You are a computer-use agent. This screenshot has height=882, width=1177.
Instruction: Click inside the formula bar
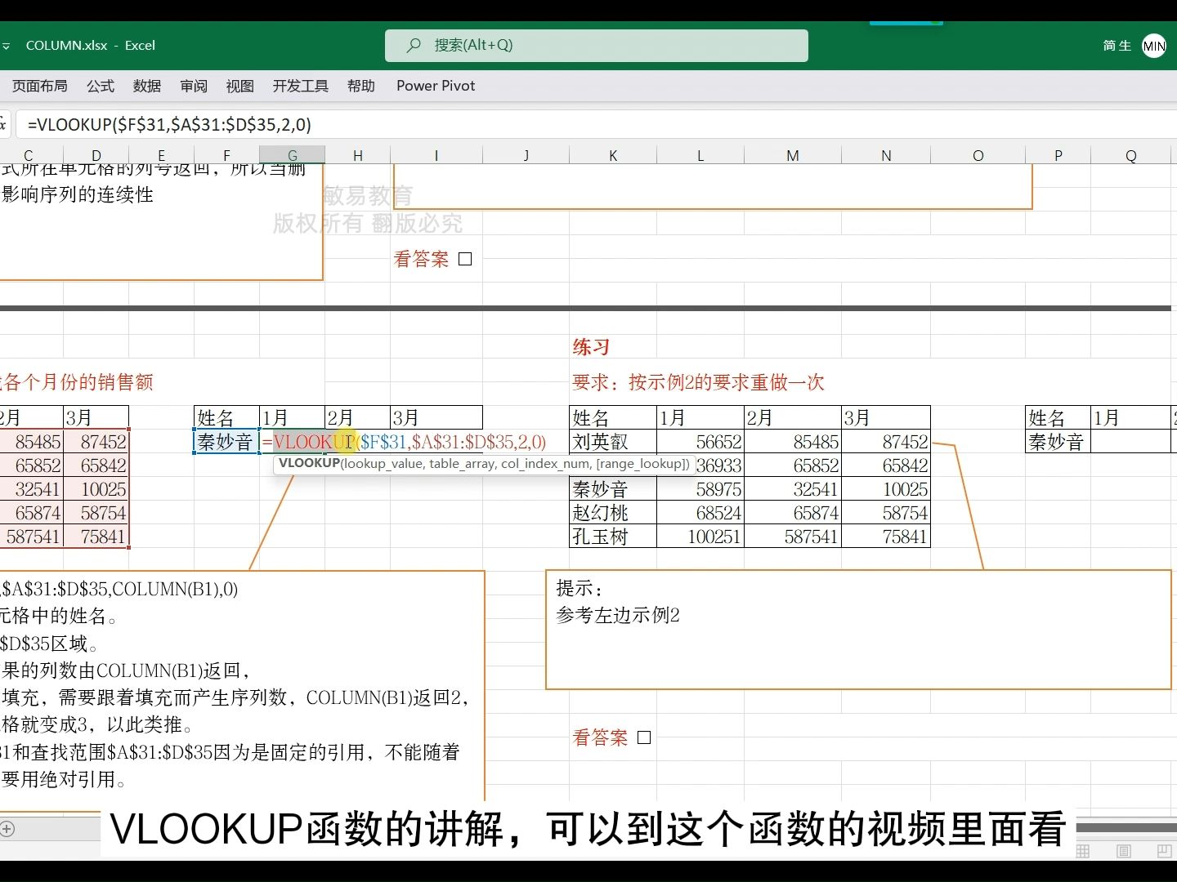pos(327,123)
